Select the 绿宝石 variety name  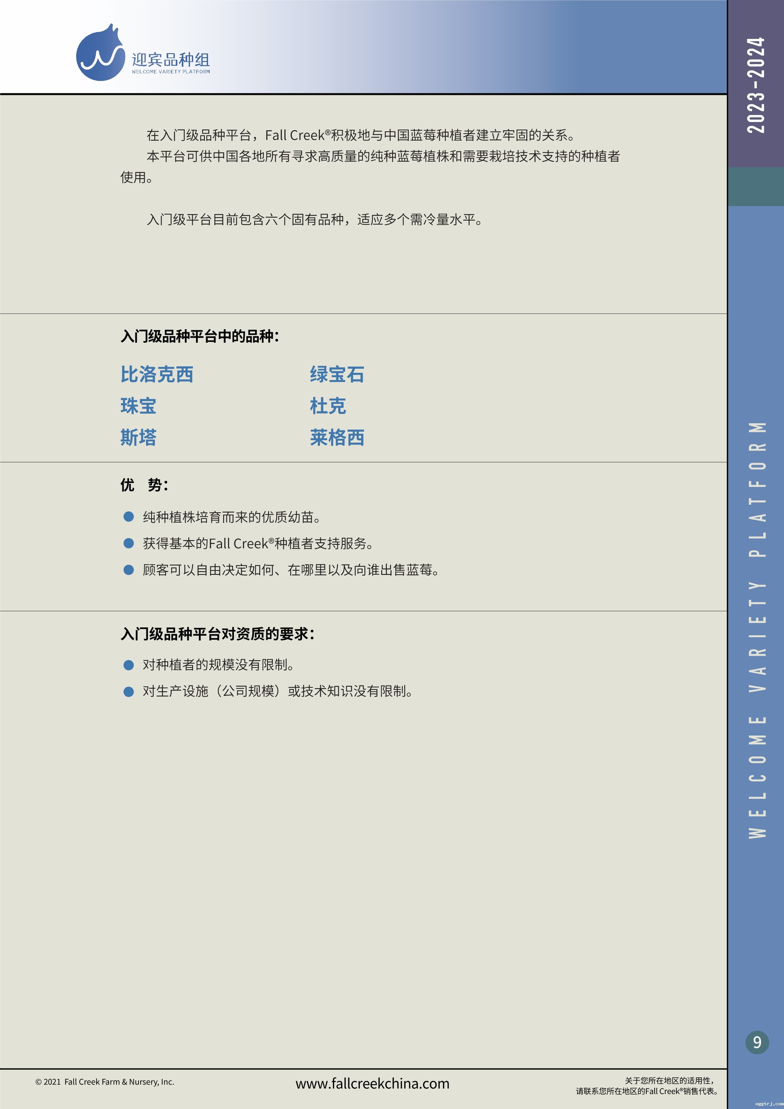(337, 374)
